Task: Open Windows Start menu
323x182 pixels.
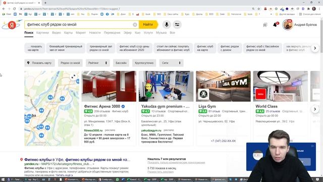Action: [x=3, y=179]
